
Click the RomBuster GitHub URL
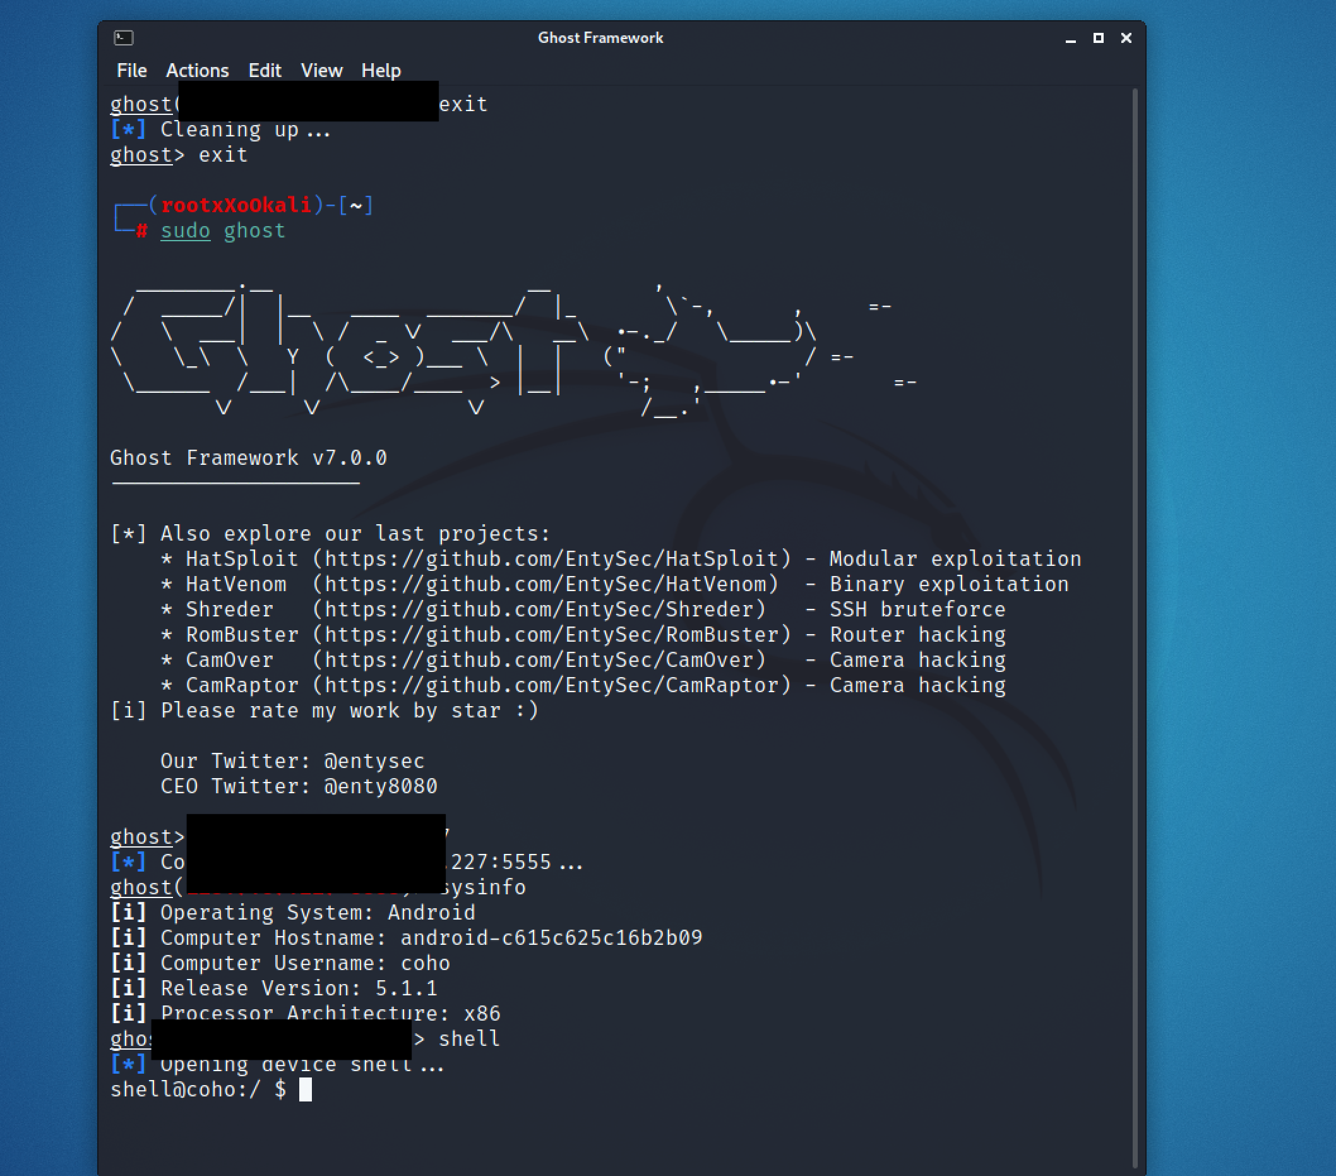point(551,635)
